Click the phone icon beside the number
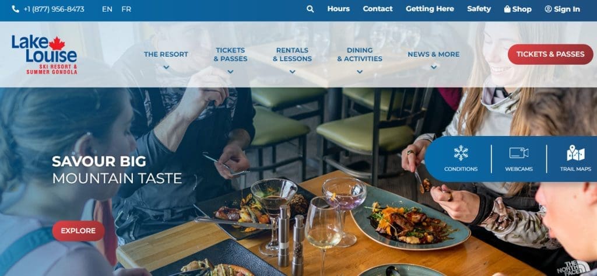The image size is (597, 276). coord(16,9)
